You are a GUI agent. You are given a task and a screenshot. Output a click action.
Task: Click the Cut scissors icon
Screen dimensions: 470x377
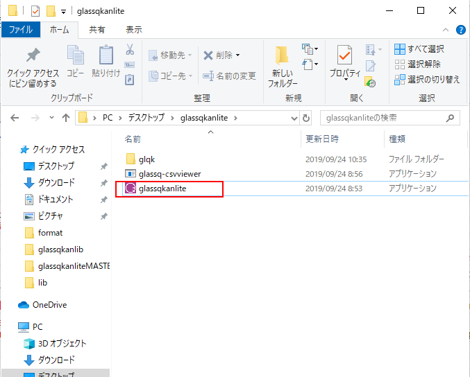pos(130,49)
